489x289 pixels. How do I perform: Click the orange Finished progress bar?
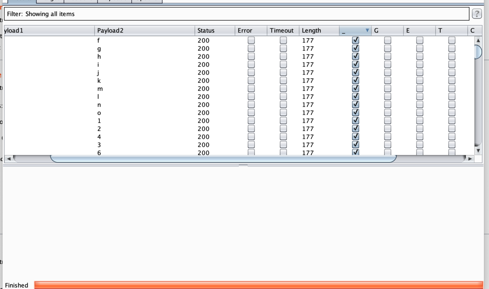258,285
